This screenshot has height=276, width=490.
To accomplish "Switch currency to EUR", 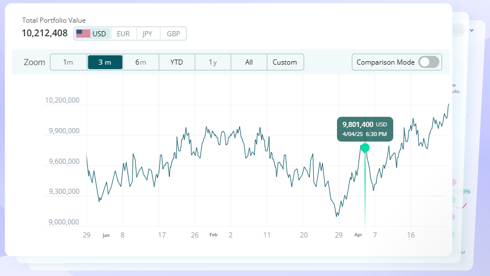I will point(123,33).
